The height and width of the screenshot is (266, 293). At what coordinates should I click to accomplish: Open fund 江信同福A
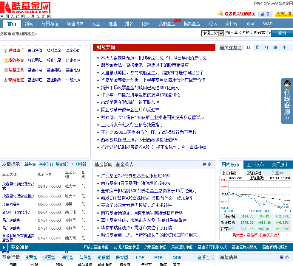[11, 204]
